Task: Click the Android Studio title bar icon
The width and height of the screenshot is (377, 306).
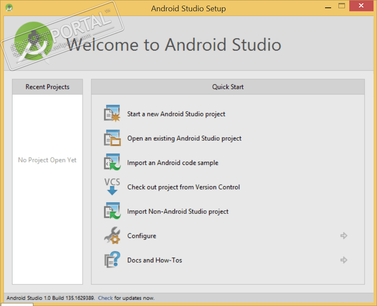Action: point(9,8)
